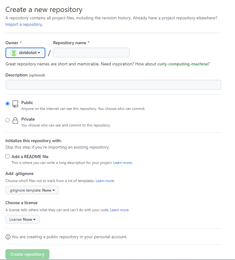Click the info icon near the footer note
The height and width of the screenshot is (260, 235).
[7, 237]
